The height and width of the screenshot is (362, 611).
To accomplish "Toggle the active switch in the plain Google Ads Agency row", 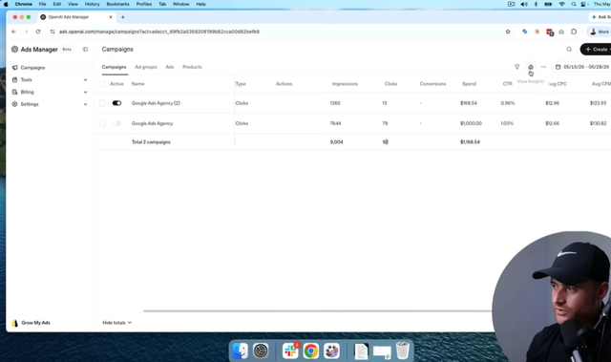I will (116, 123).
